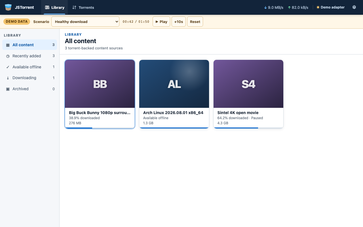Select Available offline in the sidebar
Image resolution: width=363 pixels, height=227 pixels.
click(x=30, y=67)
